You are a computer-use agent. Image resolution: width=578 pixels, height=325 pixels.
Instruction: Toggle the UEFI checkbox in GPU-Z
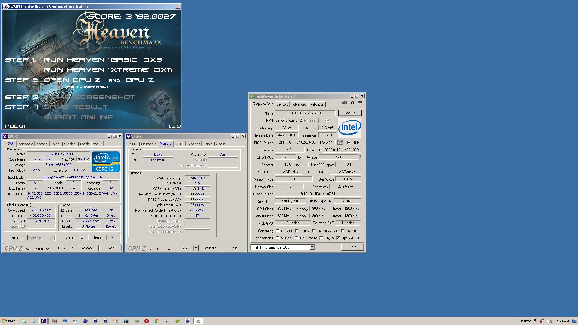pos(349,142)
